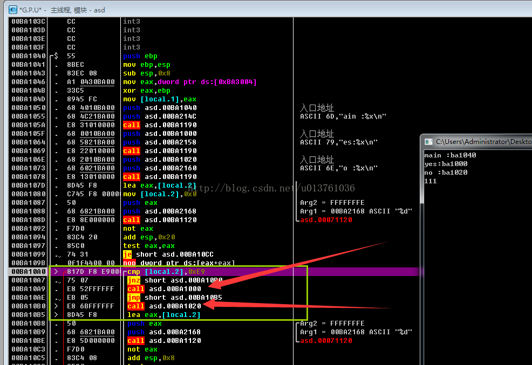Select highlighted 'cmp [local.2],0xE9' instruction
This screenshot has width=532, height=365.
[x=166, y=272]
